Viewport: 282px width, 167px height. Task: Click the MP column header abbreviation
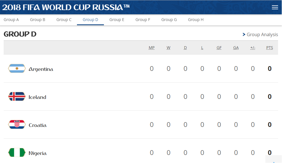point(152,48)
